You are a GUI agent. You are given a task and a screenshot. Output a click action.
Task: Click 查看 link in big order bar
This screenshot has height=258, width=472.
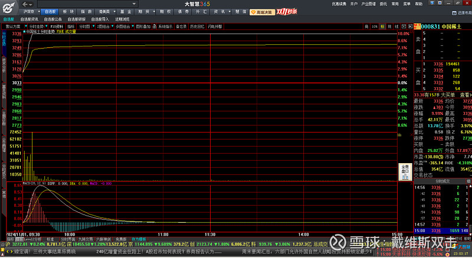coord(466,95)
